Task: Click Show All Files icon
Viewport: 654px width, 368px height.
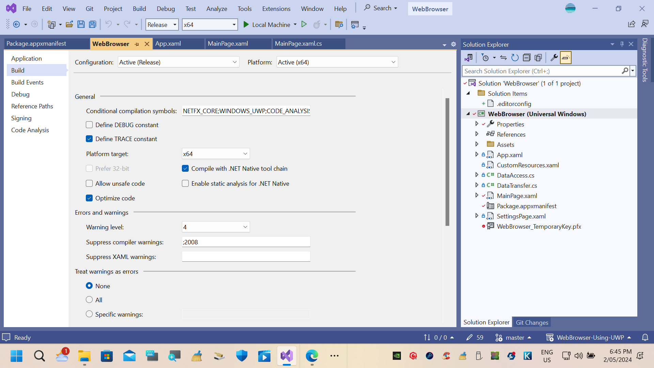Action: [x=538, y=58]
